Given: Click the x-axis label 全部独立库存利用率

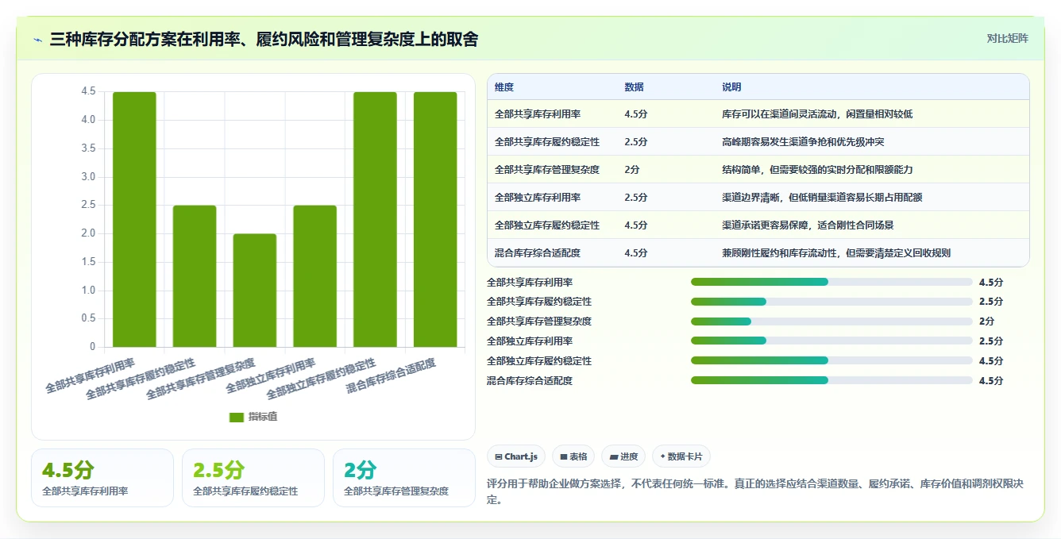Looking at the screenshot, I should click(271, 376).
